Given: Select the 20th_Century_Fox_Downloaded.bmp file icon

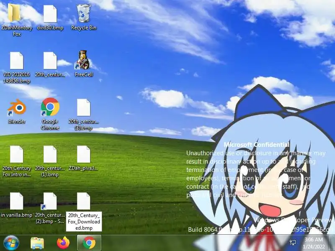Looking at the screenshot, I should click(83, 201).
